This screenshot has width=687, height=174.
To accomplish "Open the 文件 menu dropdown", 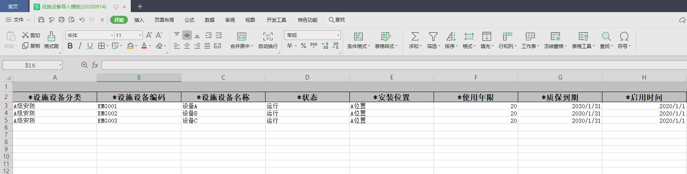I will [x=18, y=19].
